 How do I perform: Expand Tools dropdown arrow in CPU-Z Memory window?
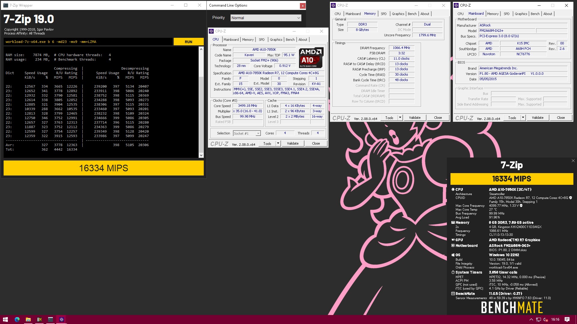400,118
